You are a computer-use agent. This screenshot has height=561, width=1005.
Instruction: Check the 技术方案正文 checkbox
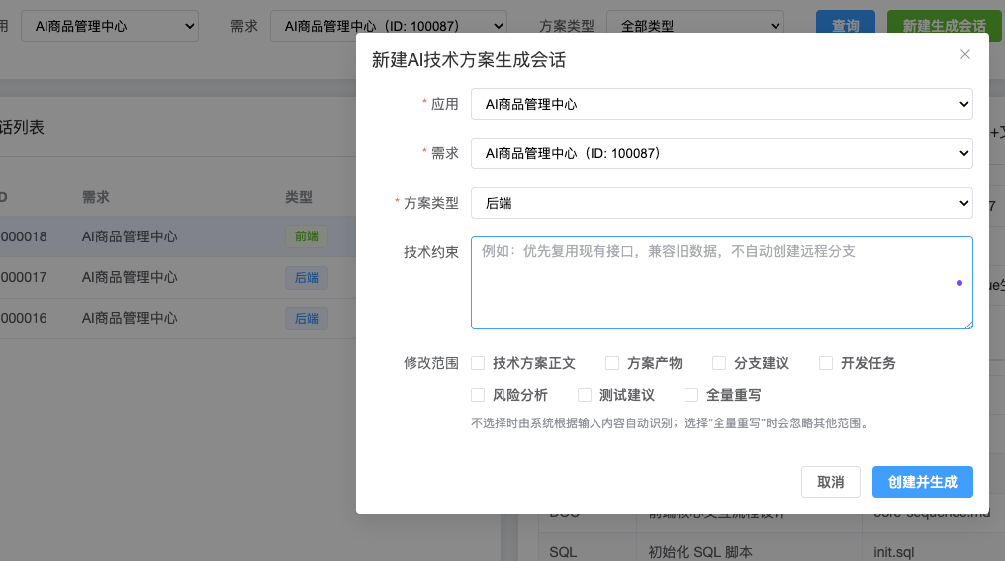tap(478, 363)
